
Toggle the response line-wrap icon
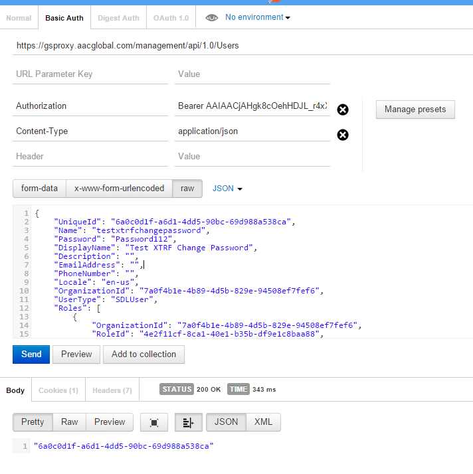(x=188, y=422)
